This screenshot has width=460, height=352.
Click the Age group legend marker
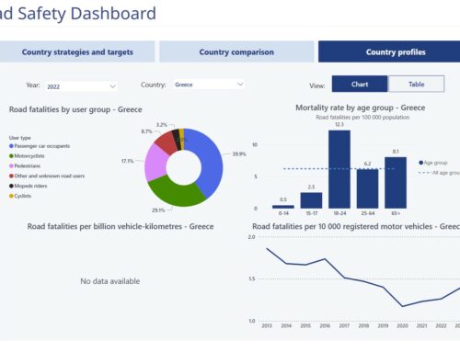pos(421,163)
